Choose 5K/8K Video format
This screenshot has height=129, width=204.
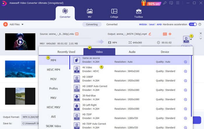click(x=53, y=126)
